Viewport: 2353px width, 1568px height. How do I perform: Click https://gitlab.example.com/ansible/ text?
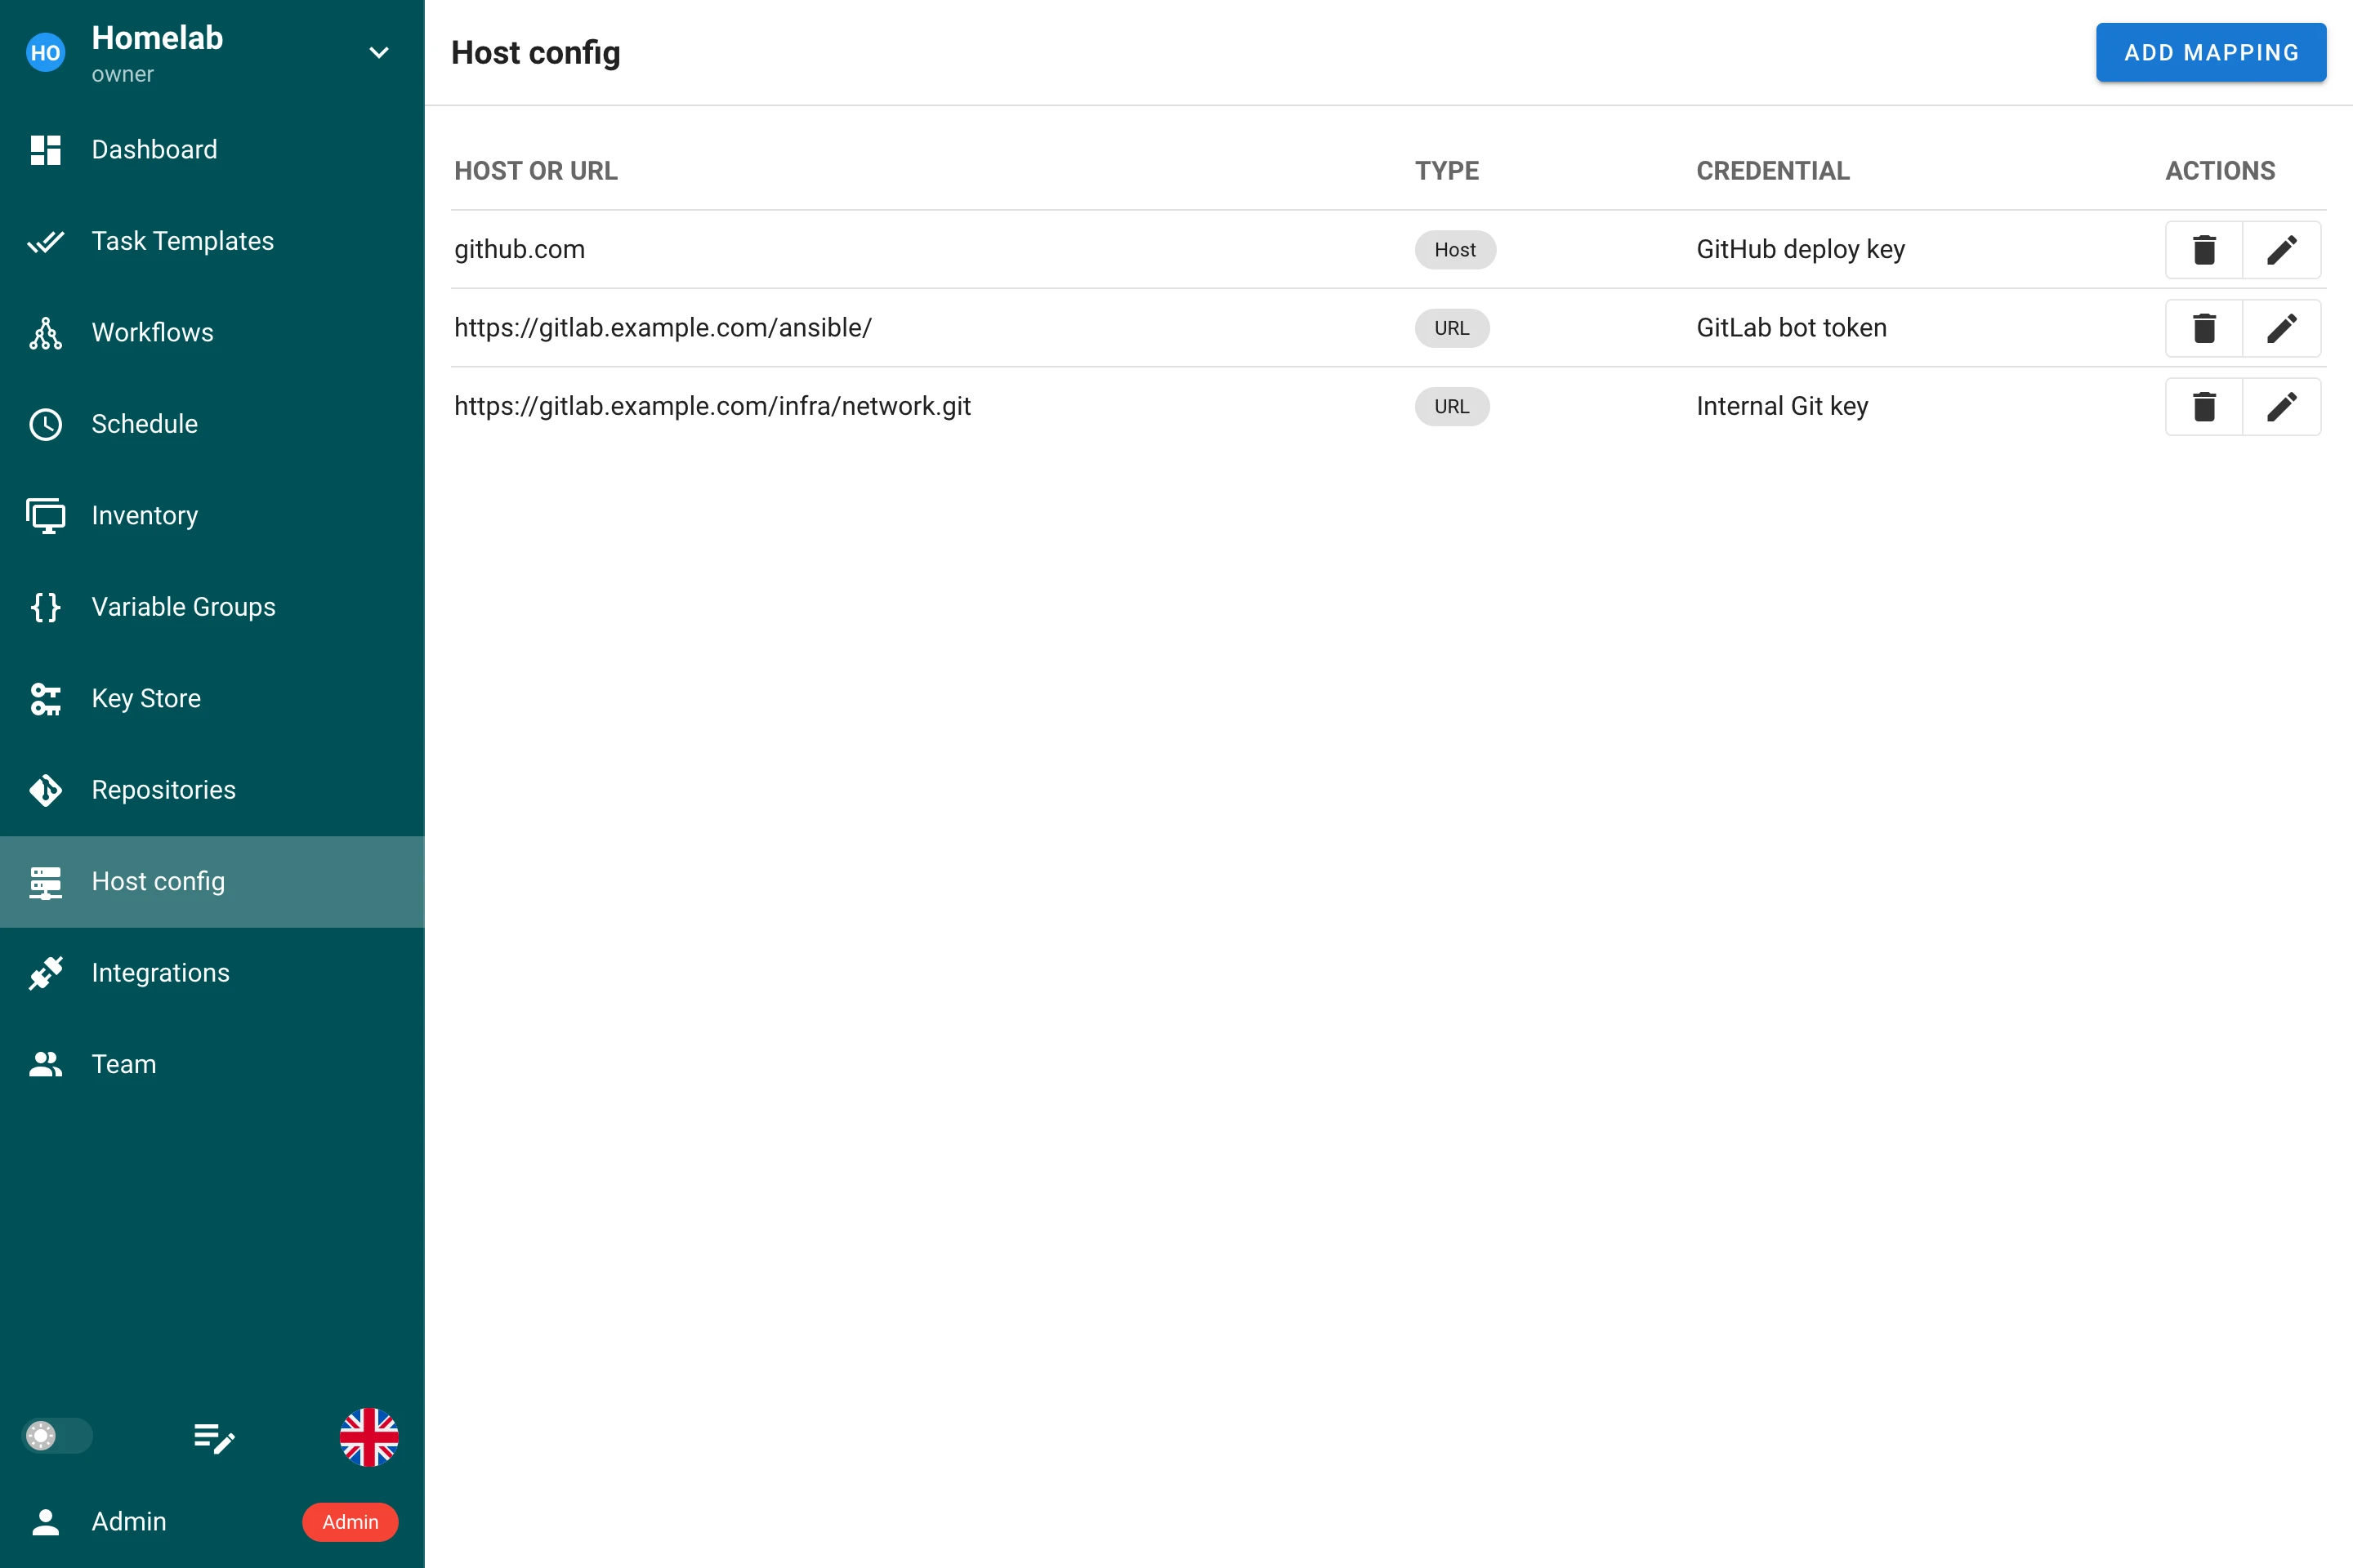[663, 328]
